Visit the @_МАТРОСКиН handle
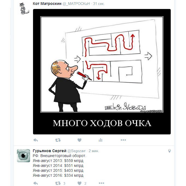Screen dimensions: 186x186 click(76, 4)
